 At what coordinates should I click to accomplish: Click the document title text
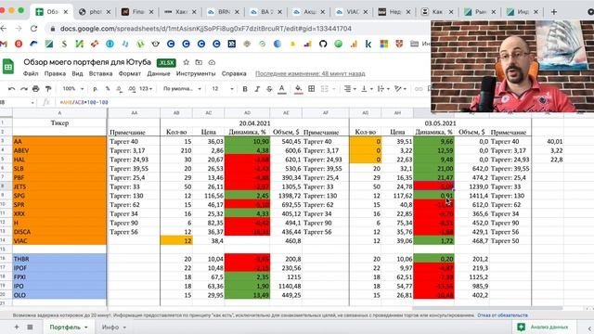(x=87, y=62)
